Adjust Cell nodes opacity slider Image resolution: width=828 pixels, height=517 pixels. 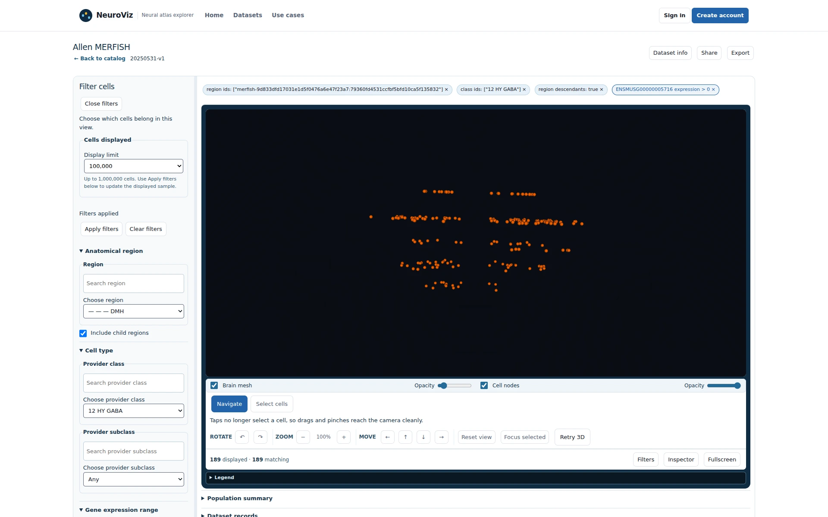[724, 386]
